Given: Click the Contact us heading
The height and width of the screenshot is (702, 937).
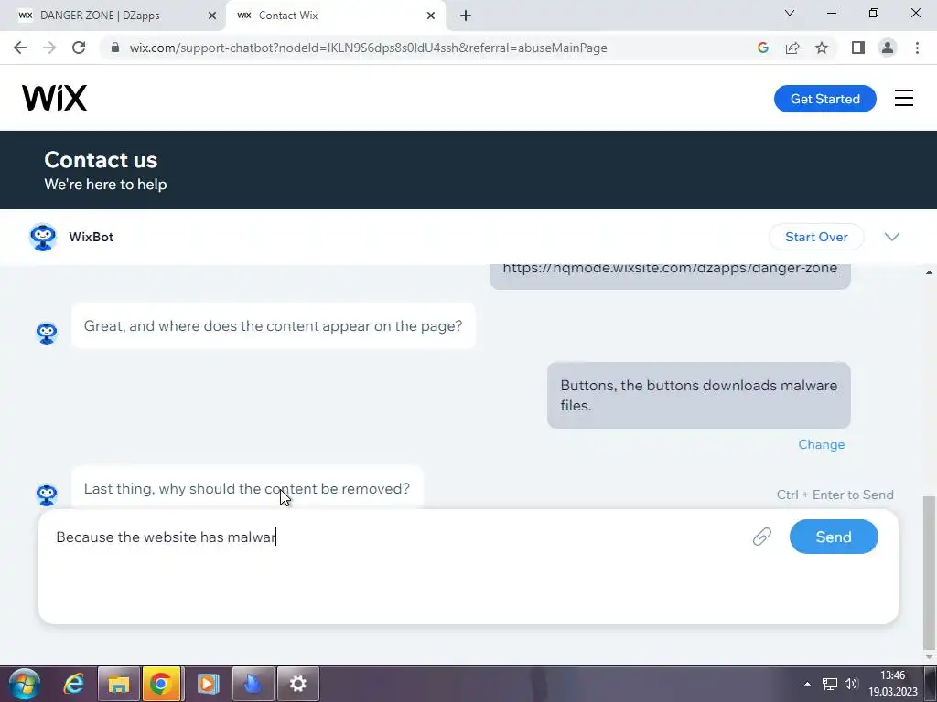Looking at the screenshot, I should coord(101,160).
